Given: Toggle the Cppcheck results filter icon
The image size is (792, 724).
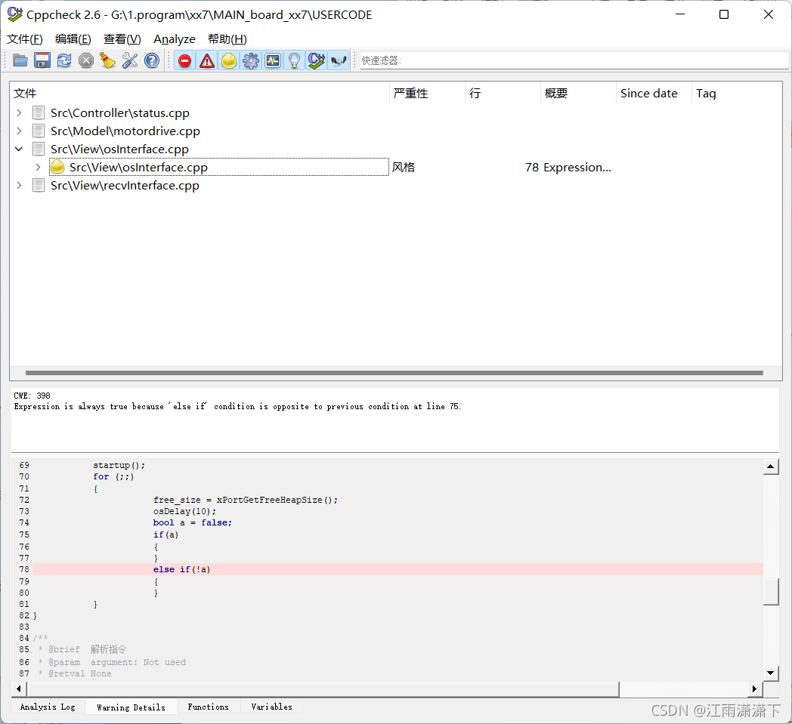Looking at the screenshot, I should click(316, 61).
